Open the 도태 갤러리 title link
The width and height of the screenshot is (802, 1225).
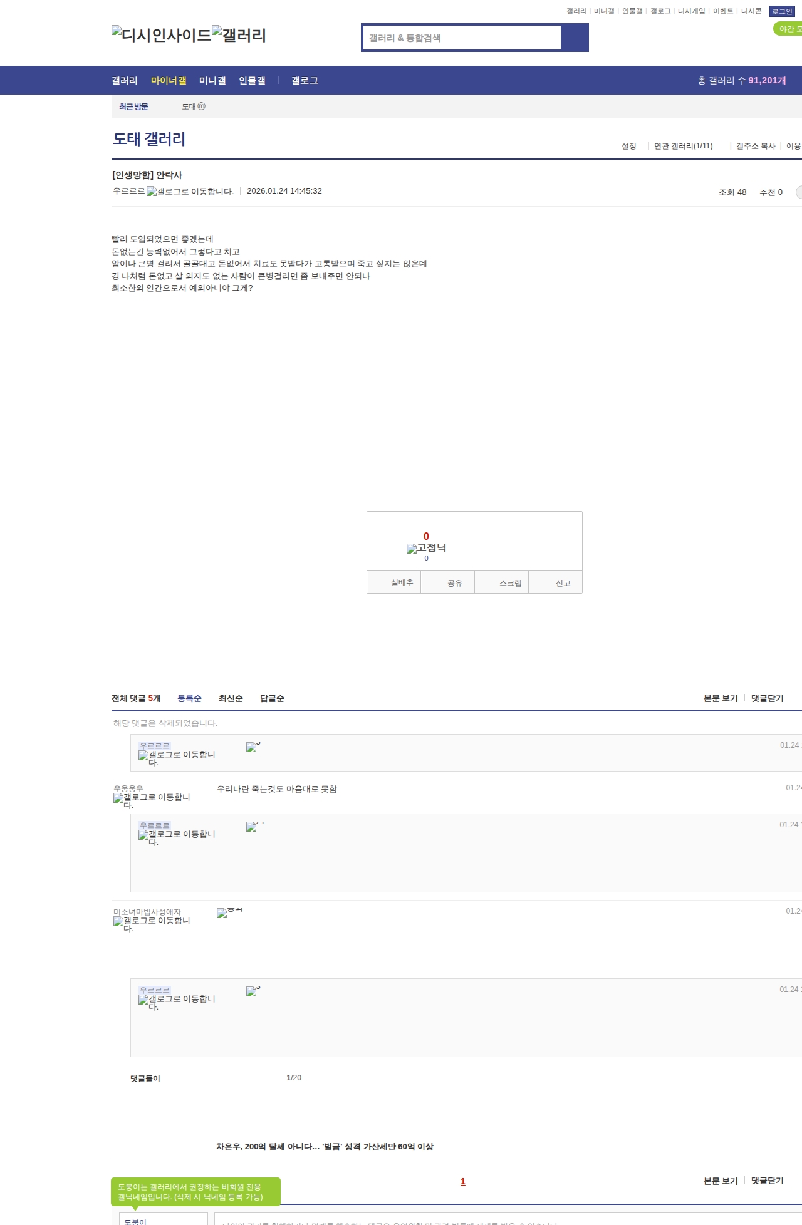click(x=149, y=139)
